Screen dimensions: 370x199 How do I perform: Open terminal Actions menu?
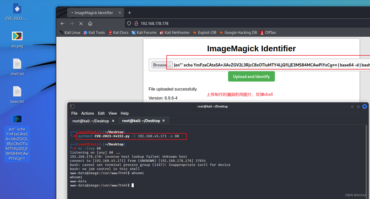point(88,113)
